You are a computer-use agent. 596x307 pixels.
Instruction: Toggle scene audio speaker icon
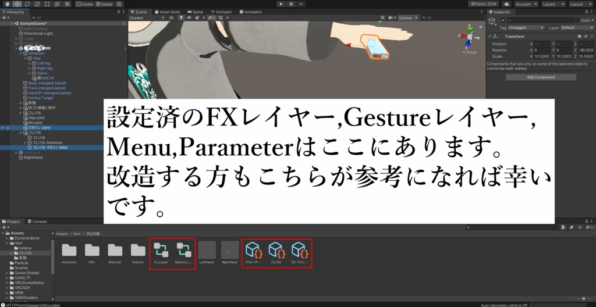point(189,17)
